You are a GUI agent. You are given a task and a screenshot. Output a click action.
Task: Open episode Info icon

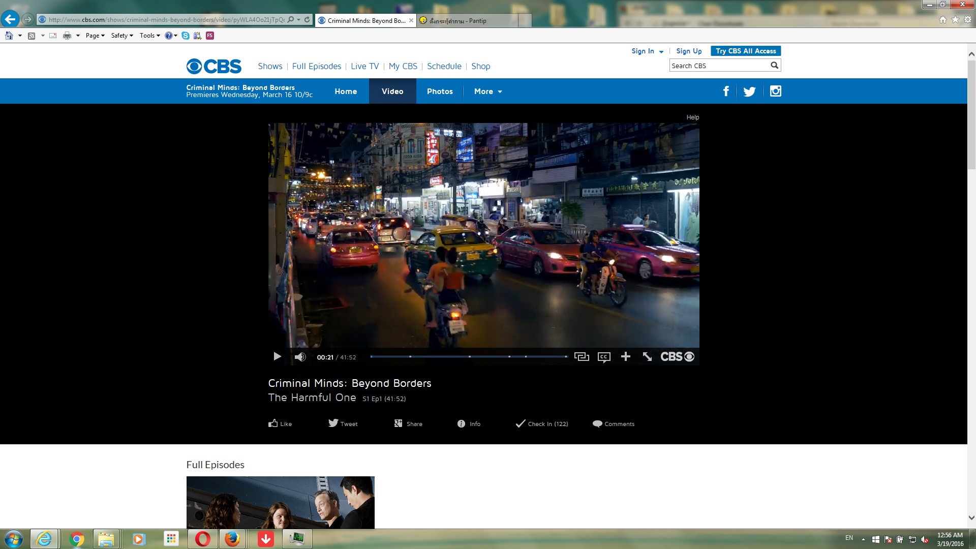pos(461,424)
